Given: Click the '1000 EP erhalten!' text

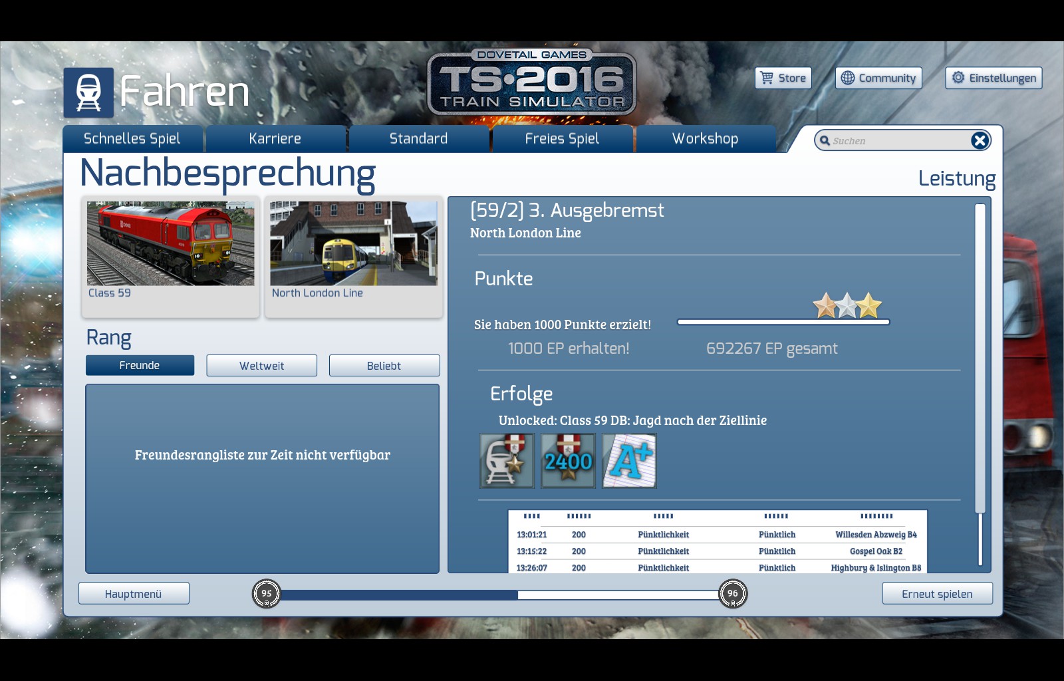Looking at the screenshot, I should click(569, 348).
